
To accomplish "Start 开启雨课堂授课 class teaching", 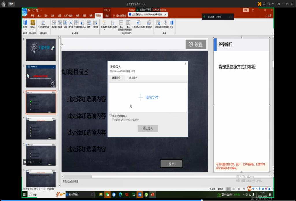I will tap(43, 24).
